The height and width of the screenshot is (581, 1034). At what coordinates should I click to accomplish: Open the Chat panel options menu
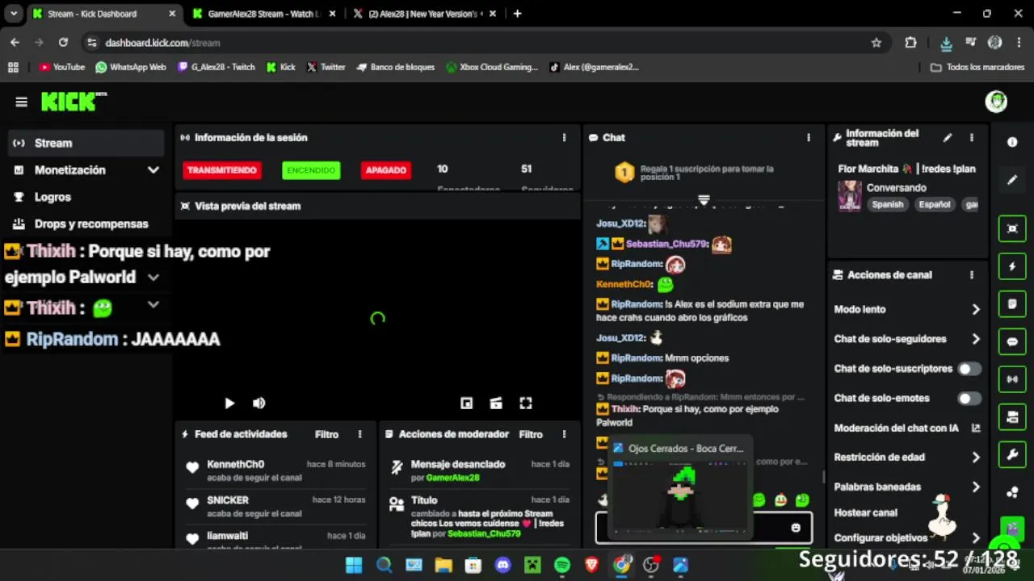point(808,138)
